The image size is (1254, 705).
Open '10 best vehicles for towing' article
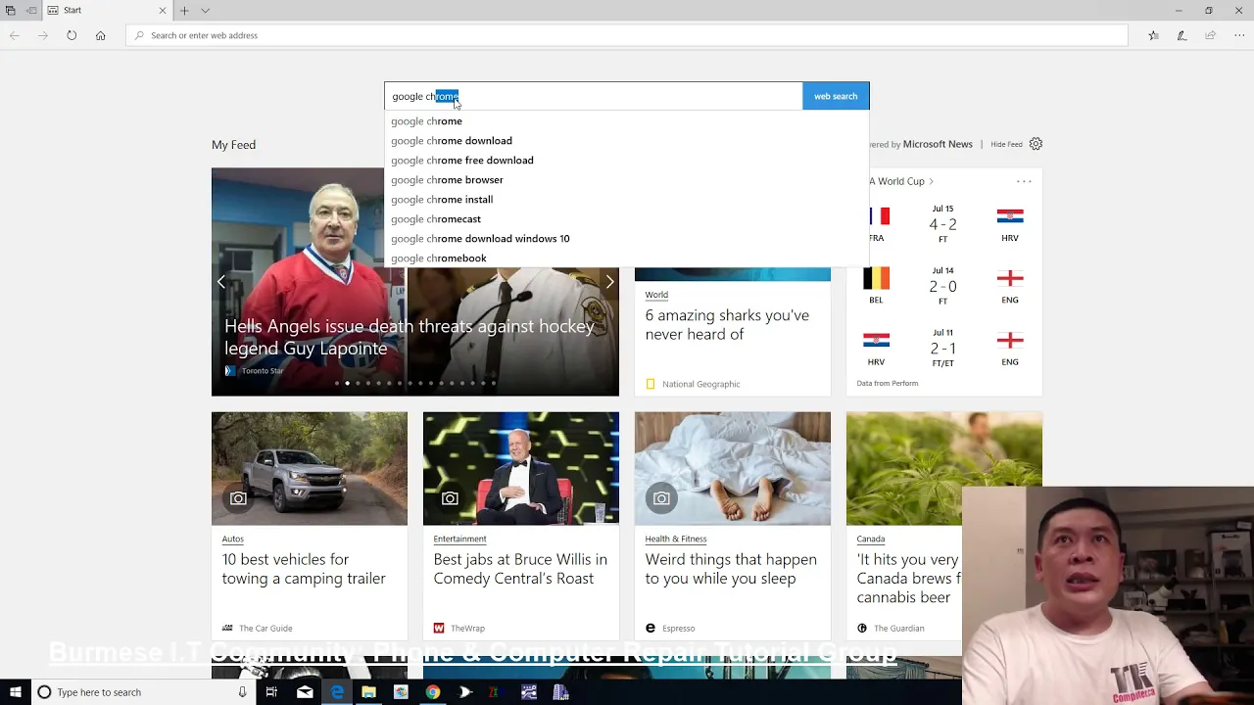click(x=304, y=569)
